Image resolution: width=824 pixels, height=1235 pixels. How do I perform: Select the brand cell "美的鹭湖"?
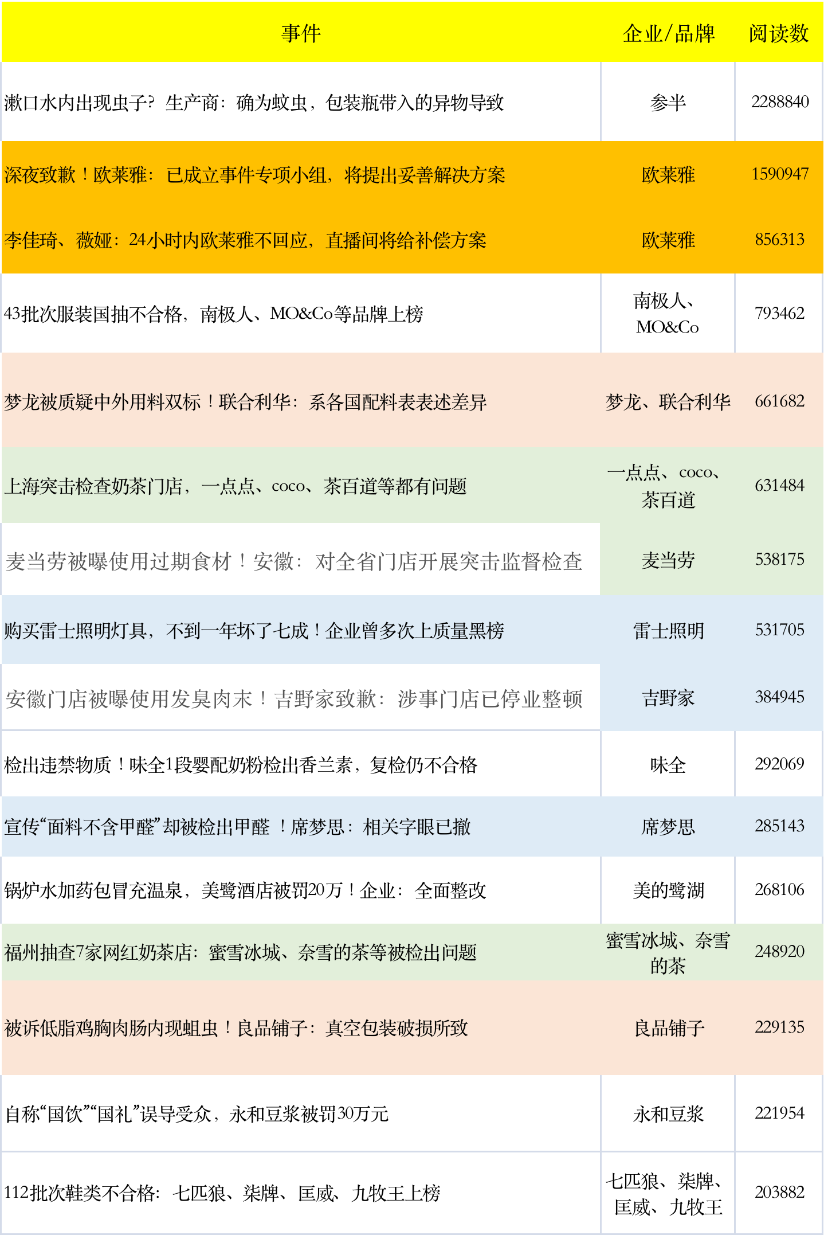click(x=668, y=890)
